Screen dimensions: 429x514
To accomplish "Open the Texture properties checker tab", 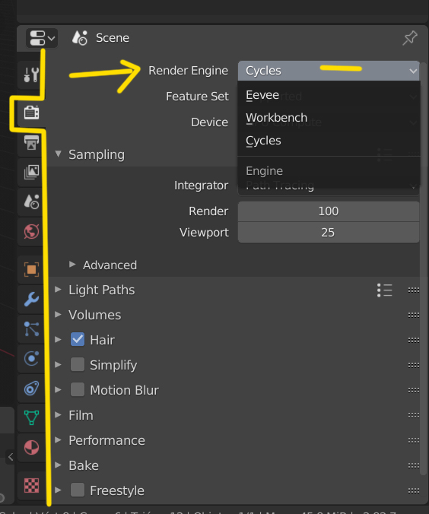I will 31,485.
